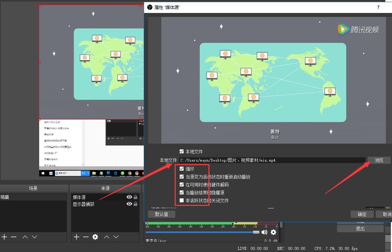Hide the 显示器捕获 source with its eye toggle
This screenshot has height=252, width=392.
coord(129,203)
